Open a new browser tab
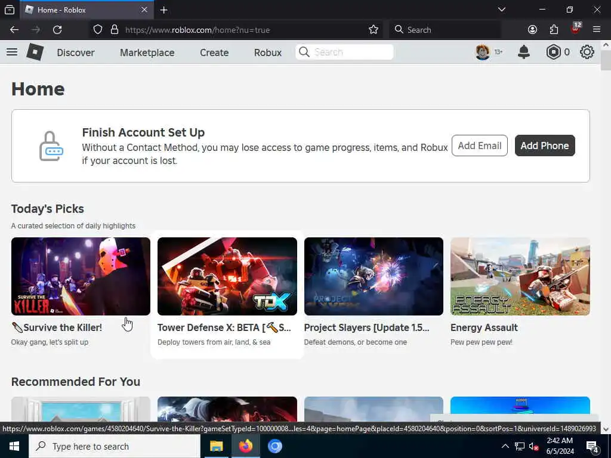The height and width of the screenshot is (458, 611). click(163, 10)
